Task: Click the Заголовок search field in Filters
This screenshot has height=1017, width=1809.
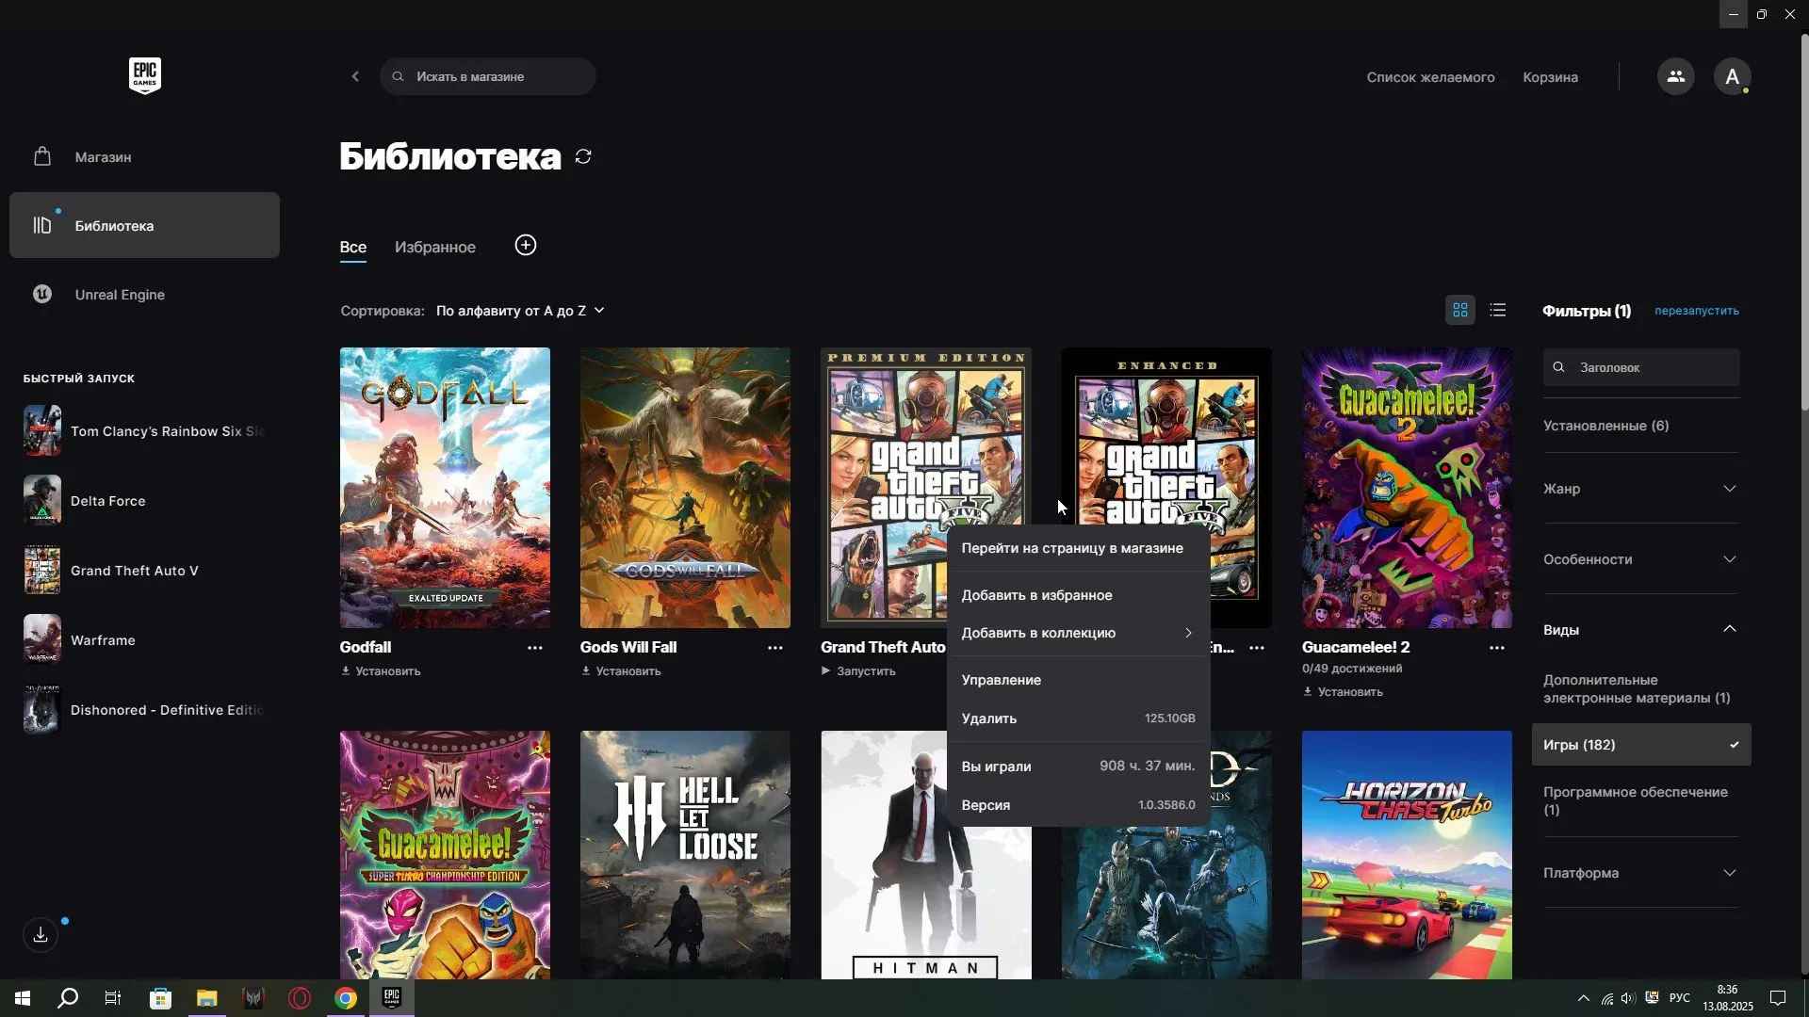Action: pos(1639,367)
